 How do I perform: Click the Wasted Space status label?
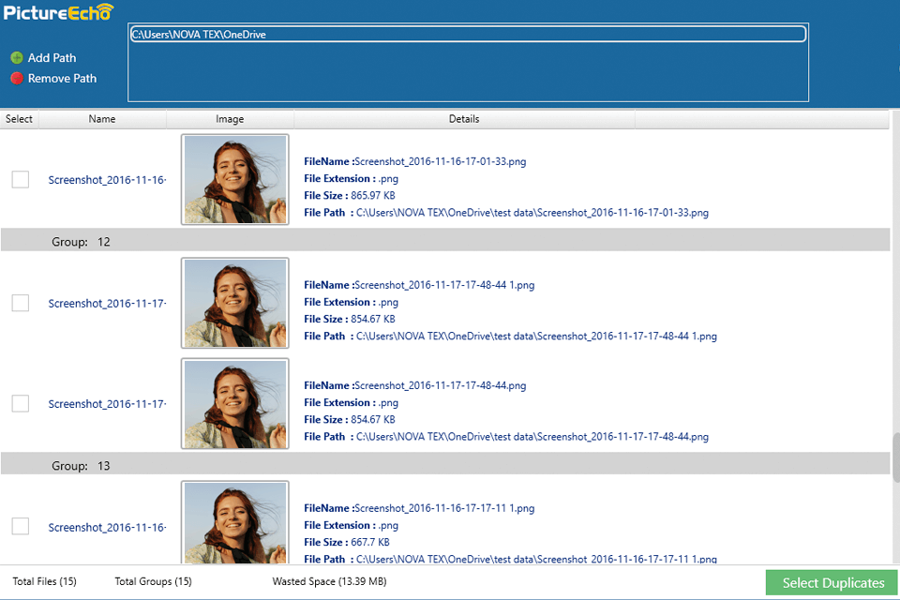[x=329, y=581]
